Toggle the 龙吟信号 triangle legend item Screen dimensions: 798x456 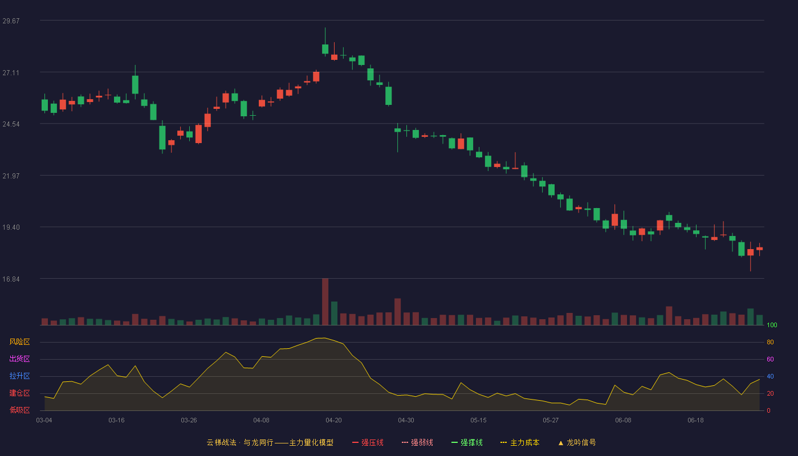click(576, 442)
